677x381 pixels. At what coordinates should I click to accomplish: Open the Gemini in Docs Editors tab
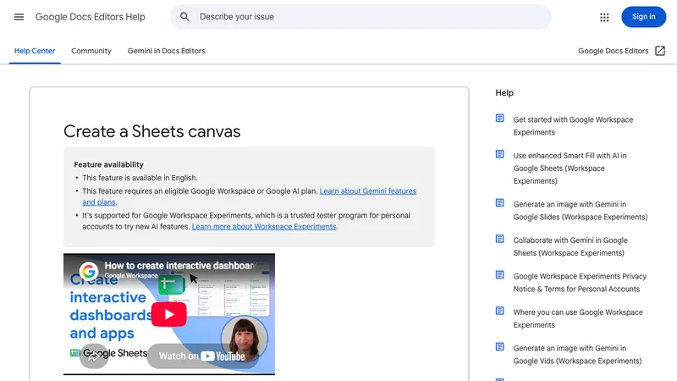coord(166,51)
